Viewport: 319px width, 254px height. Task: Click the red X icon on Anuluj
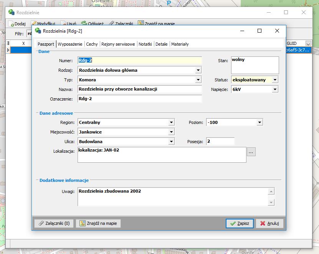point(263,223)
